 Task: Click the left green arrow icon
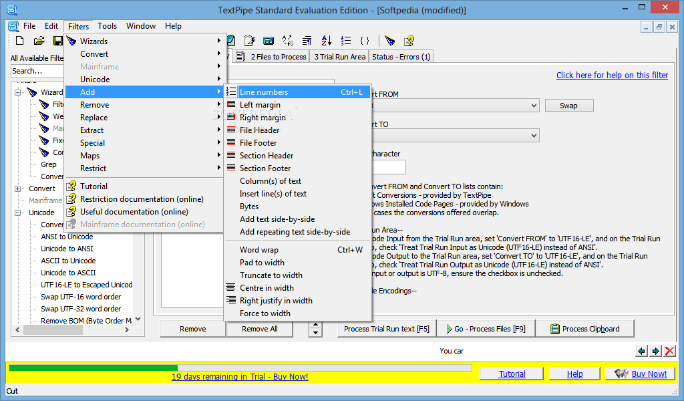(641, 351)
